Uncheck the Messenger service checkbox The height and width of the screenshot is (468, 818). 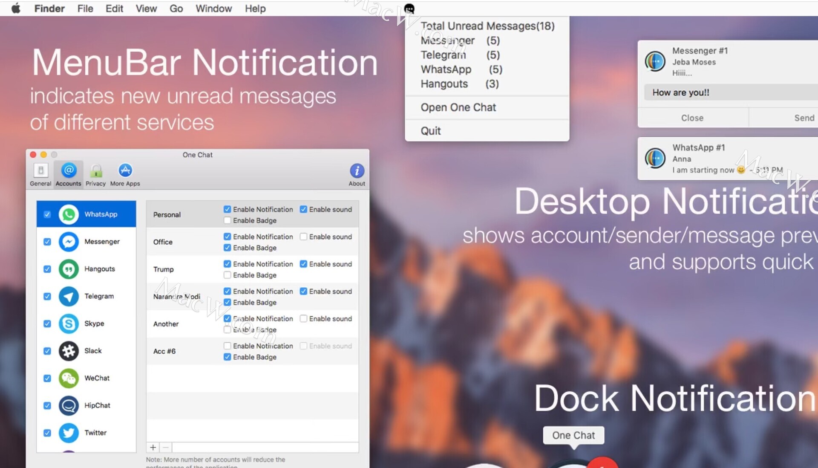click(x=47, y=242)
